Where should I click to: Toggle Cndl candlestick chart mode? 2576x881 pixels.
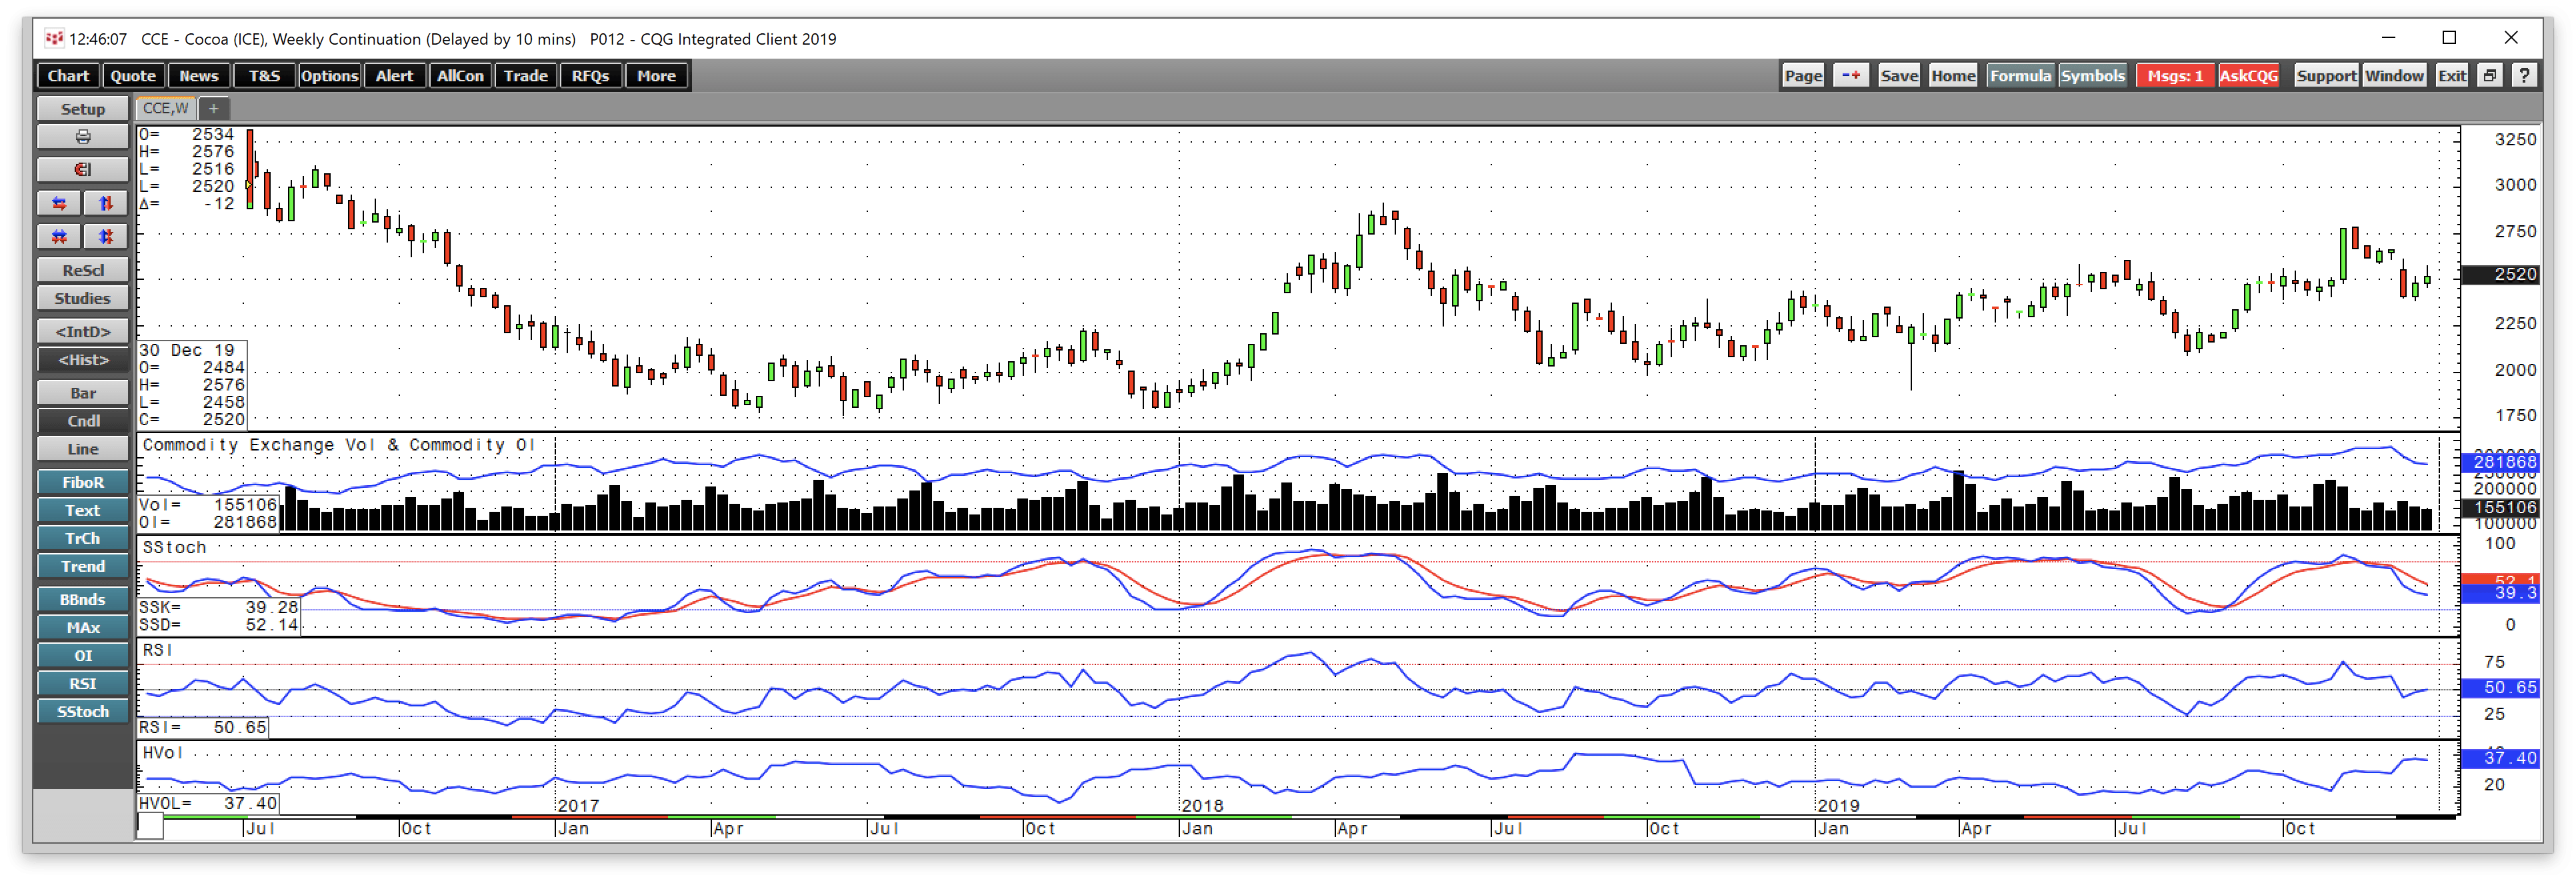(82, 420)
